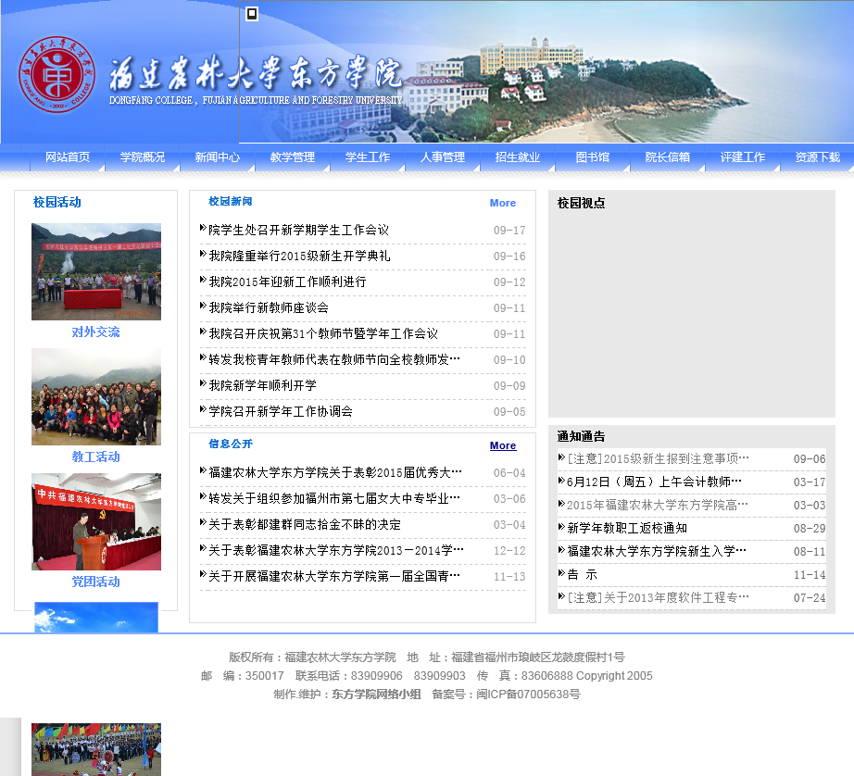Screen dimensions: 854x776
Task: Open news 我院召开庆祝第31个教师节暨学年工作会议
Action: click(x=323, y=333)
